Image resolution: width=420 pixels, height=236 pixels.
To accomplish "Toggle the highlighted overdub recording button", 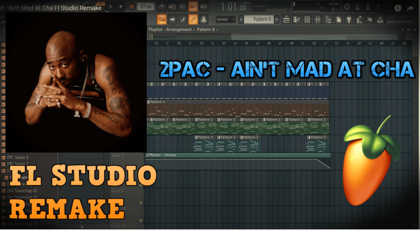I will click(193, 6).
